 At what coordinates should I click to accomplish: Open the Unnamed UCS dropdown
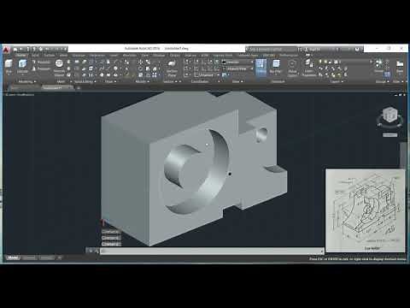[207, 75]
